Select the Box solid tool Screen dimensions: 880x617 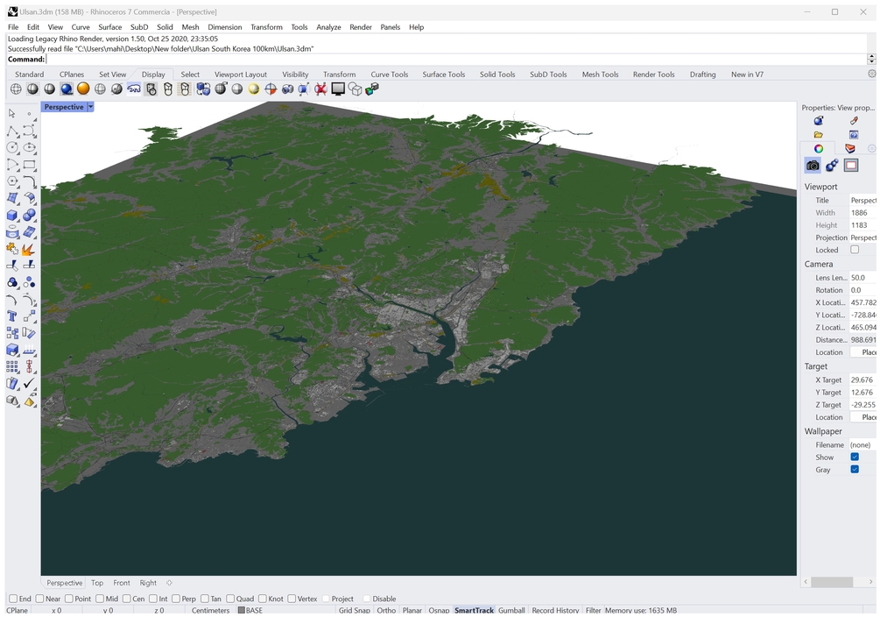click(x=12, y=215)
